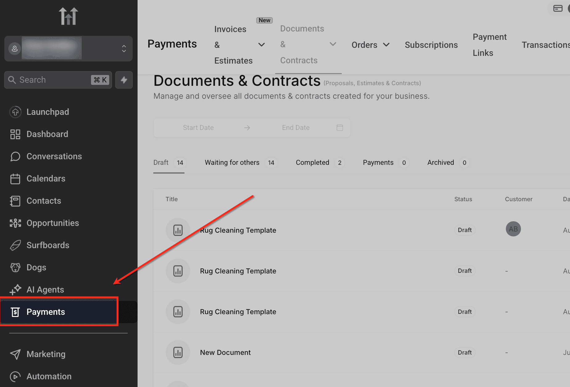
Task: Click the card icon in top right corner
Action: point(558,8)
